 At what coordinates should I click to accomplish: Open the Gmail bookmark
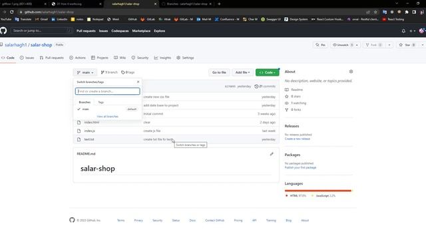[x=41, y=19]
